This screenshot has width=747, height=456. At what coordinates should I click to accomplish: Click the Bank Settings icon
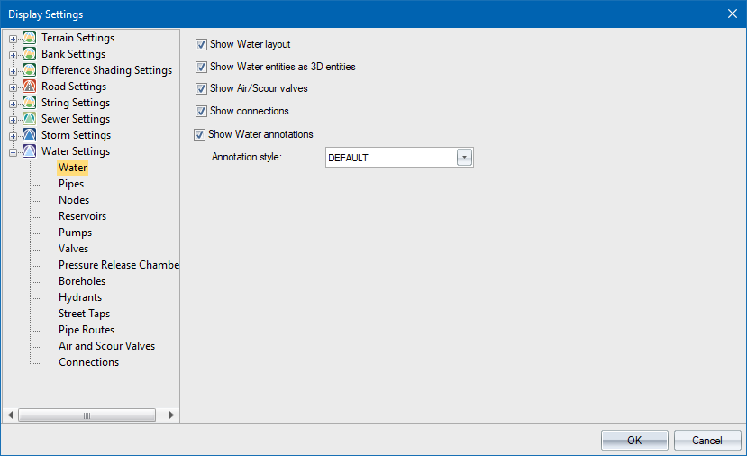point(29,54)
